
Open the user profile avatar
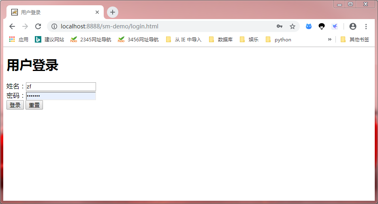[x=353, y=26]
